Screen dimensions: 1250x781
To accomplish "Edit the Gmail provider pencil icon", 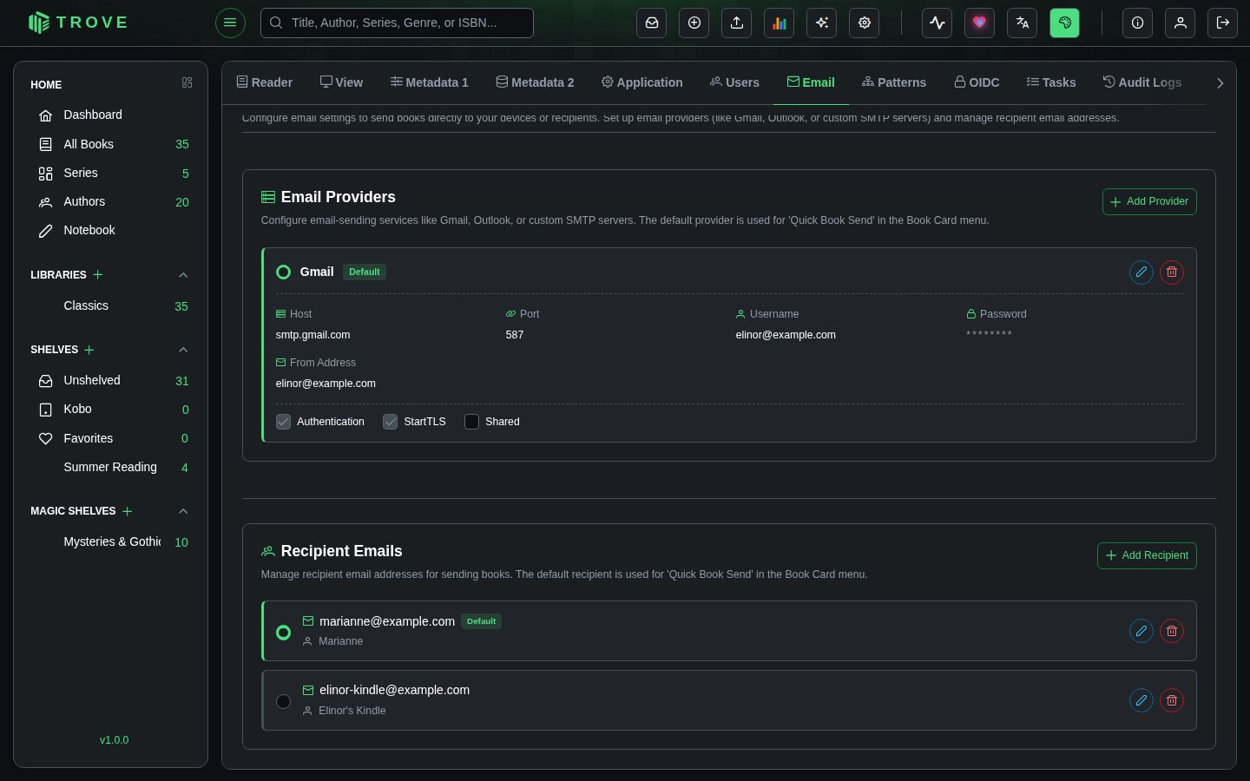I will tap(1141, 272).
